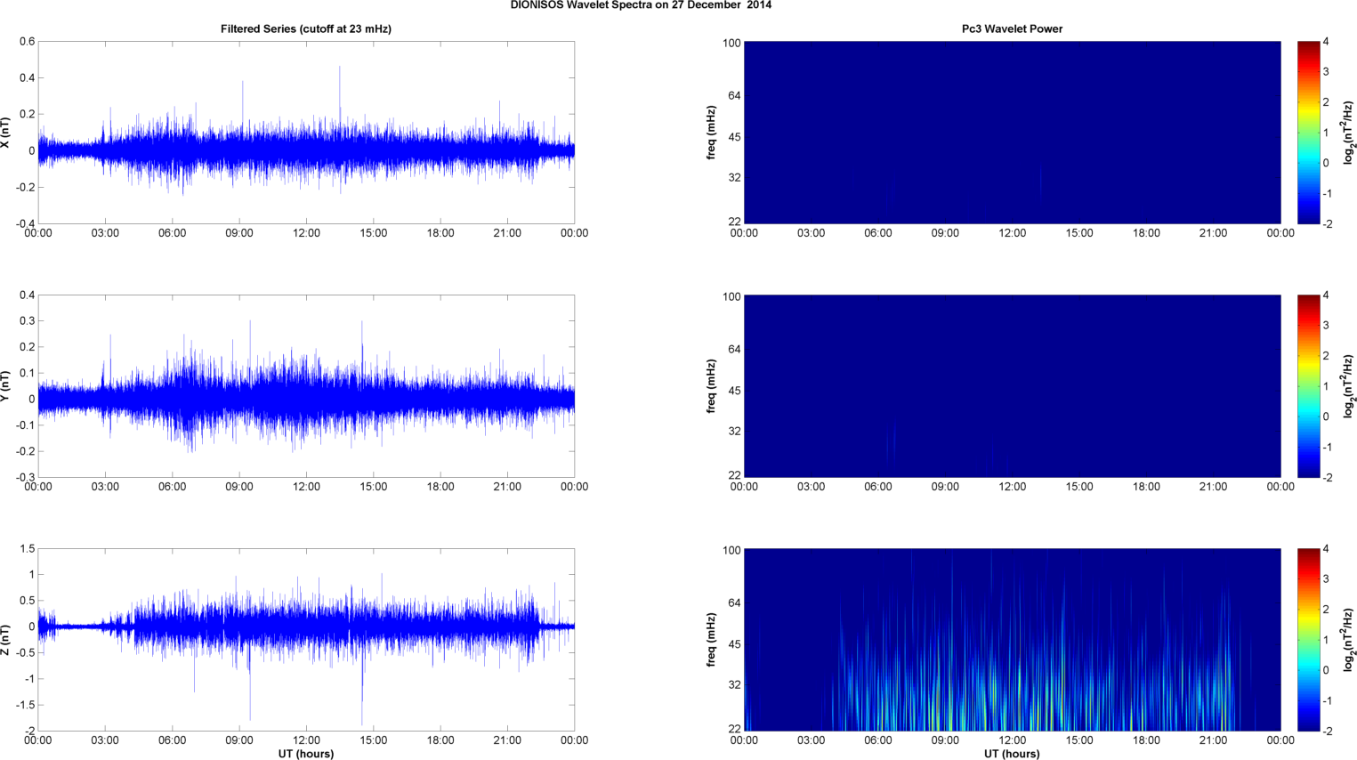Click the log2(nT²/Hz) label of top colorbar
The image size is (1357, 760).
point(1349,133)
